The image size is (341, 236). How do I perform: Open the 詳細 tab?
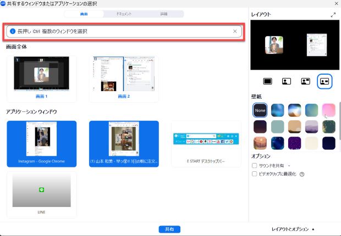tap(164, 14)
